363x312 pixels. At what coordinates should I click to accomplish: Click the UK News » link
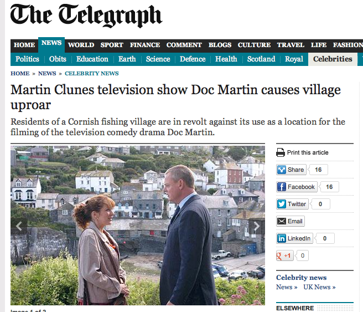click(x=319, y=287)
